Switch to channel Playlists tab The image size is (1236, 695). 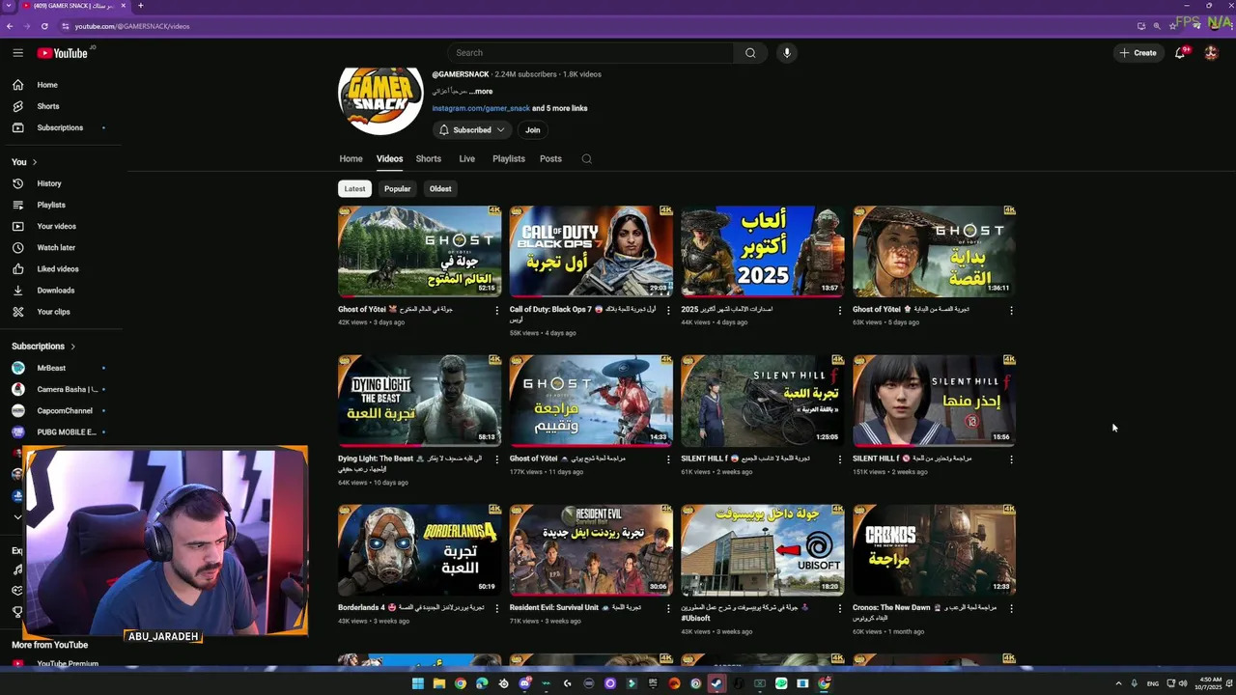[x=509, y=159]
